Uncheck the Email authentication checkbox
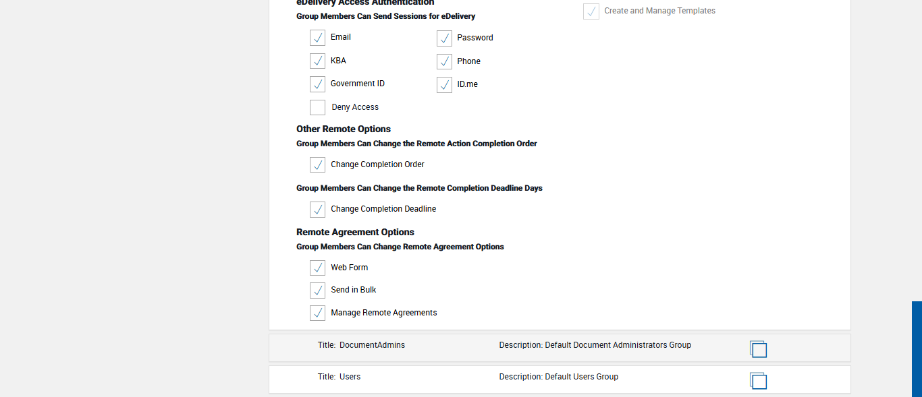922x397 pixels. [x=318, y=38]
